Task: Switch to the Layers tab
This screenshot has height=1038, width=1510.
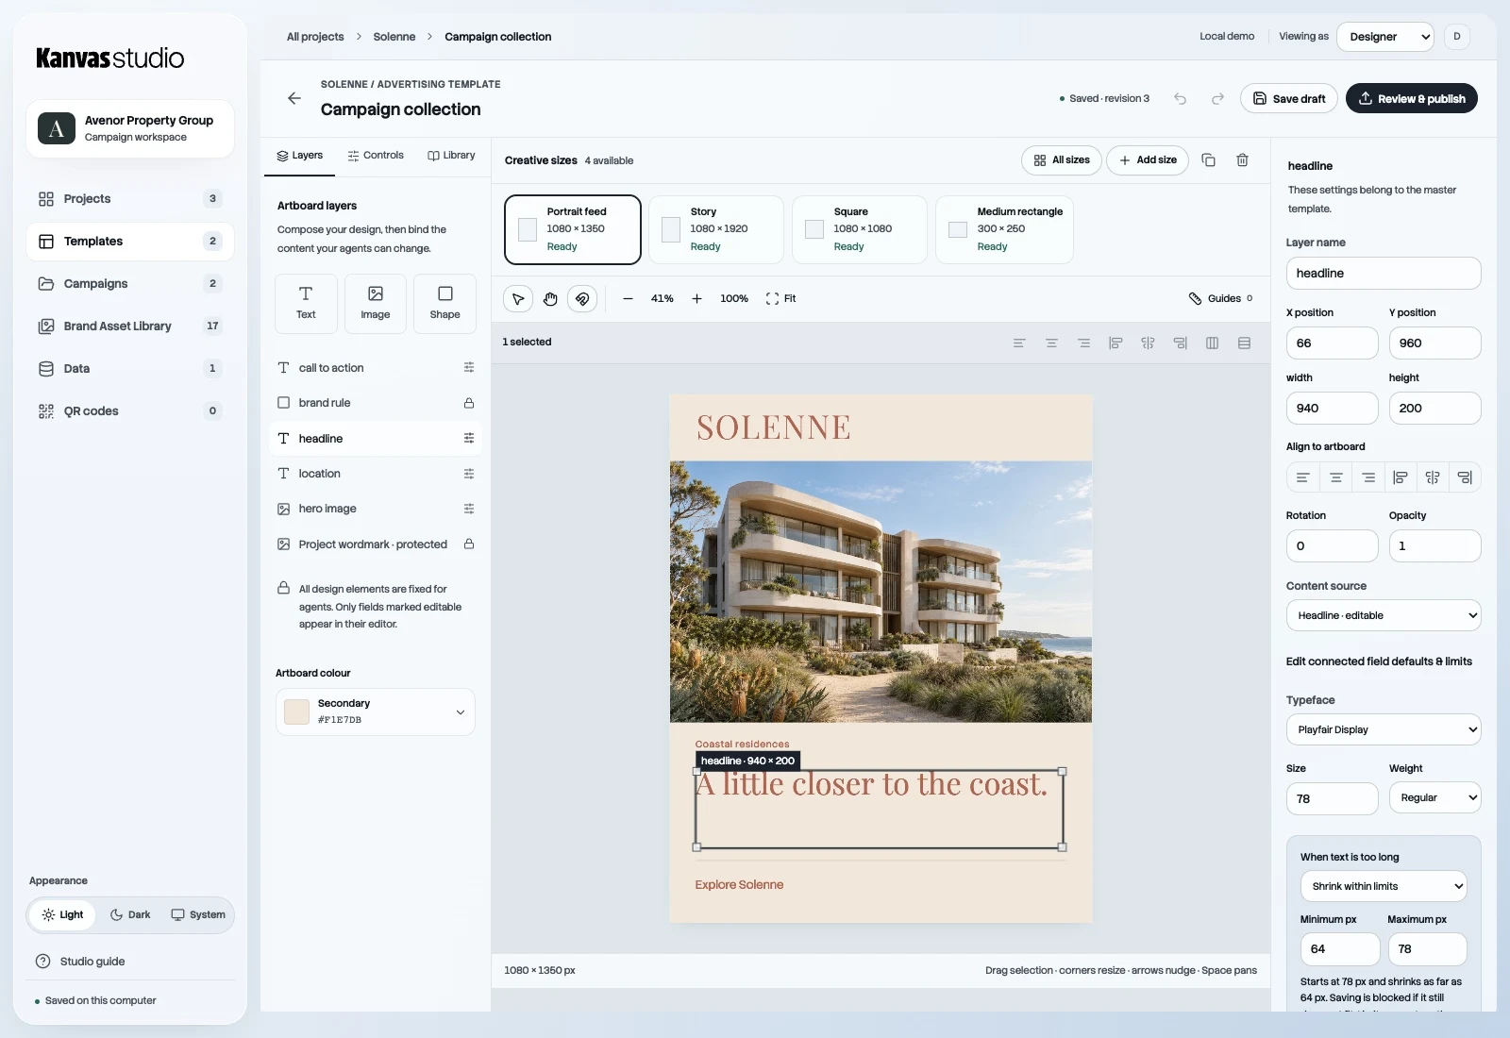Action: click(x=299, y=156)
